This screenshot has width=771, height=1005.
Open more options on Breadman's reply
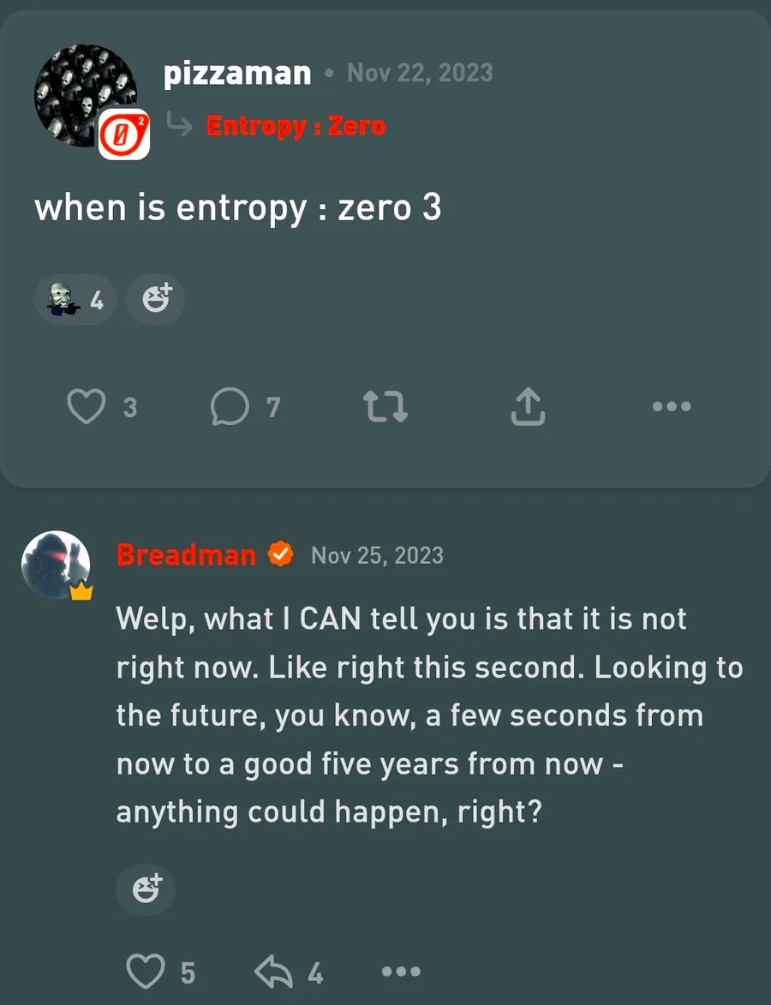coord(401,972)
